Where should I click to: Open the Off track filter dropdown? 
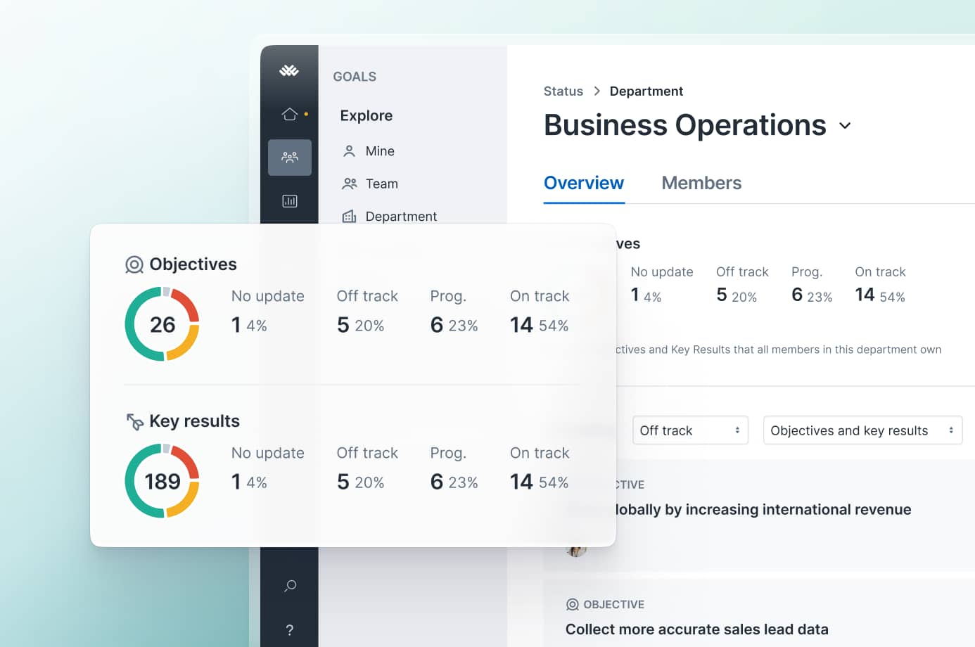689,430
